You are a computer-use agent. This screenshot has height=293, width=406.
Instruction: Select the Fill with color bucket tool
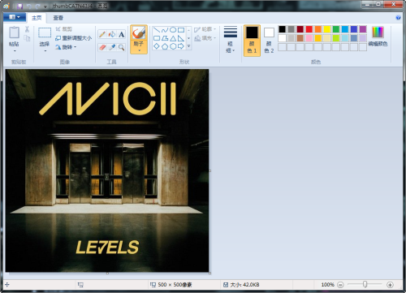112,34
